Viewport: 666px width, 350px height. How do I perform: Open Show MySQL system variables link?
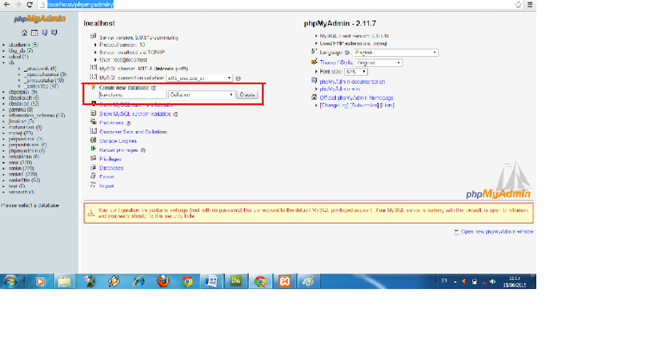(x=136, y=114)
